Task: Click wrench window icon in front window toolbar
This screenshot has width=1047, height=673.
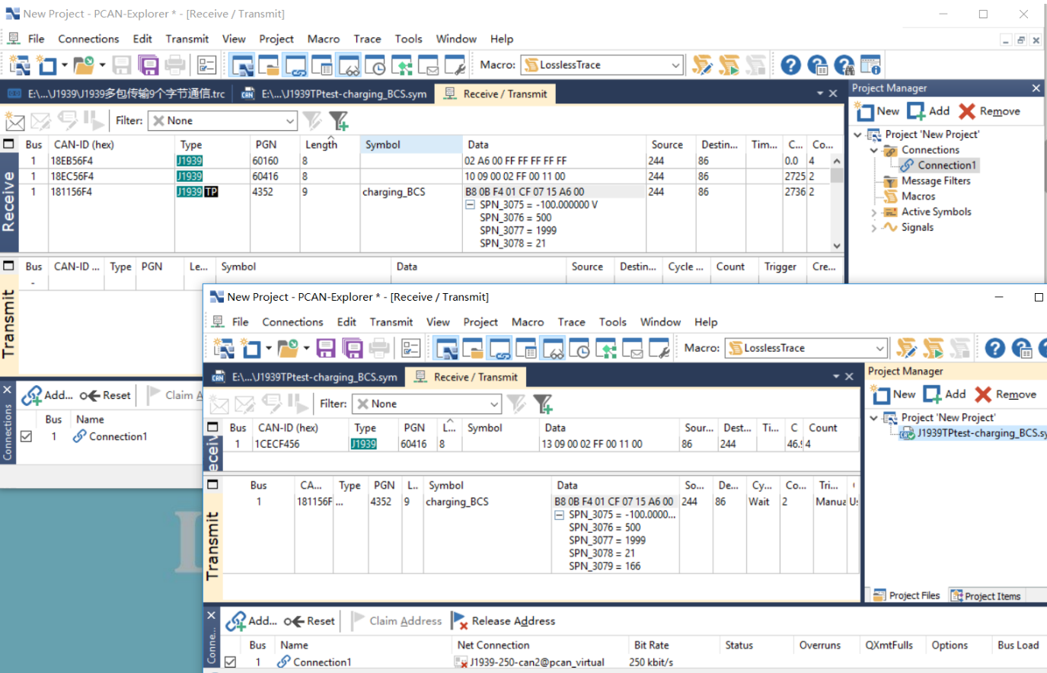Action: point(659,348)
